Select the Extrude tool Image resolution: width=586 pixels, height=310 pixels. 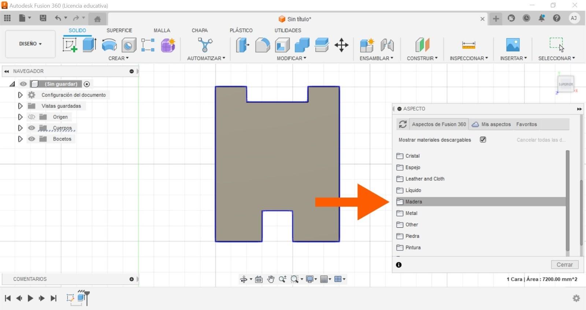coord(89,45)
